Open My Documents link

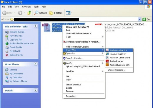[x=16, y=74]
